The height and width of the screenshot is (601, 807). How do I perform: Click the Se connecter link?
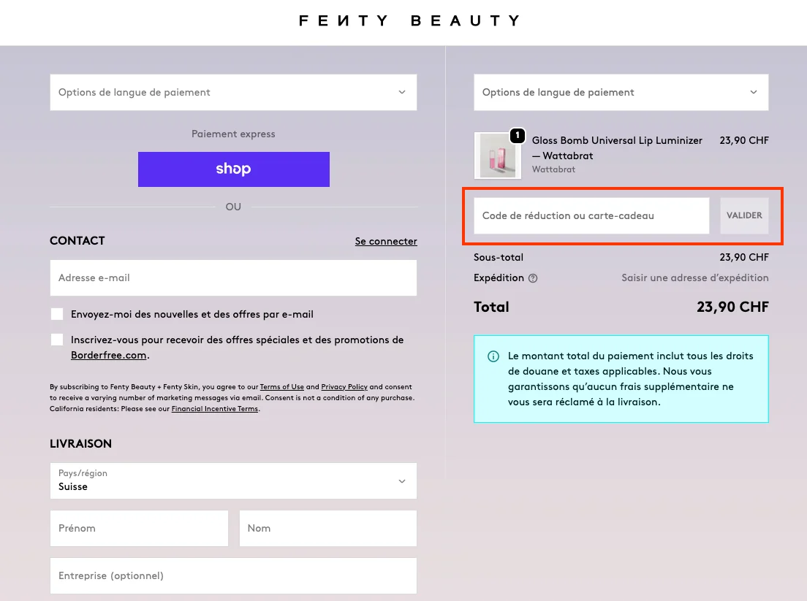[x=386, y=241]
